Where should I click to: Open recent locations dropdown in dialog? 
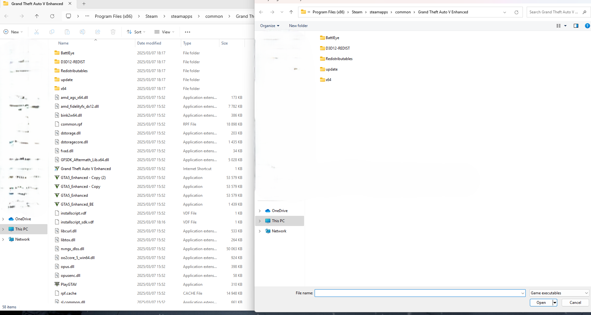[282, 12]
